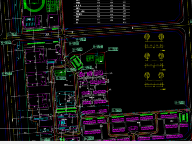192x144 pixels.
Task: Click the green striped parking lot at the east edge
Action: pos(184,118)
